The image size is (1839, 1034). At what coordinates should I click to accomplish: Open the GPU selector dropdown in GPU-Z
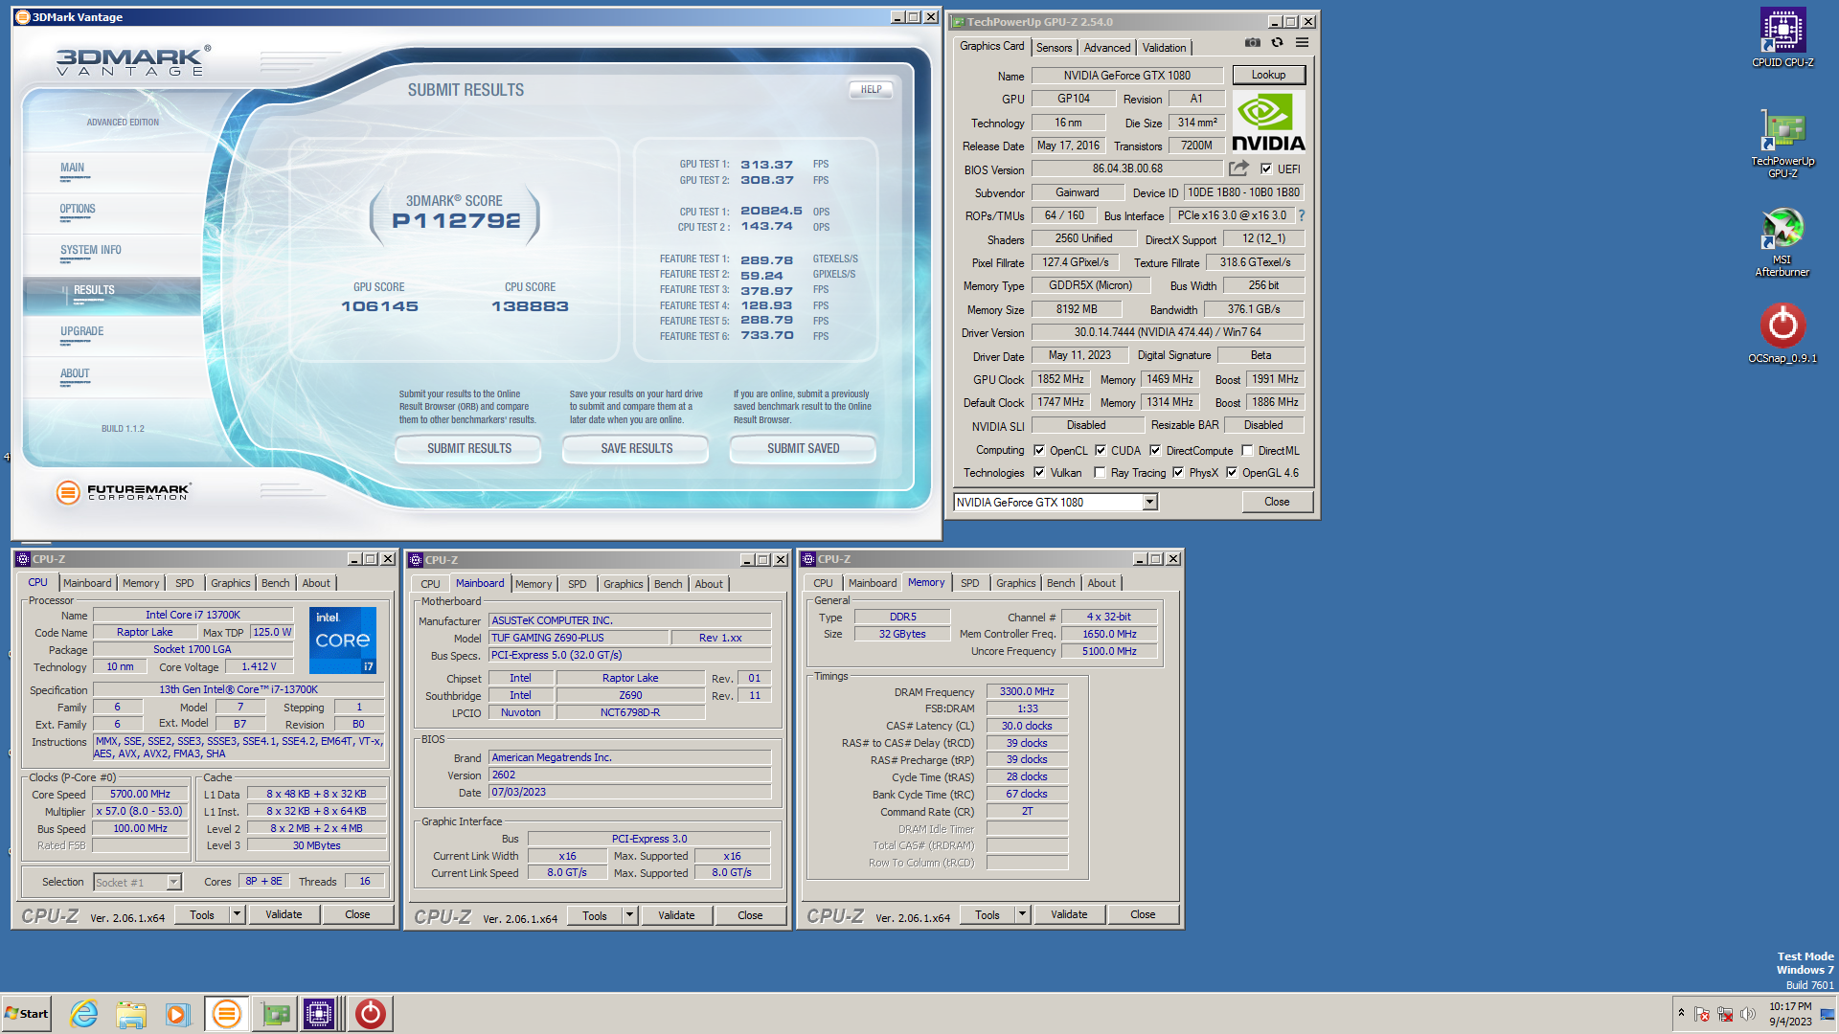click(1149, 502)
